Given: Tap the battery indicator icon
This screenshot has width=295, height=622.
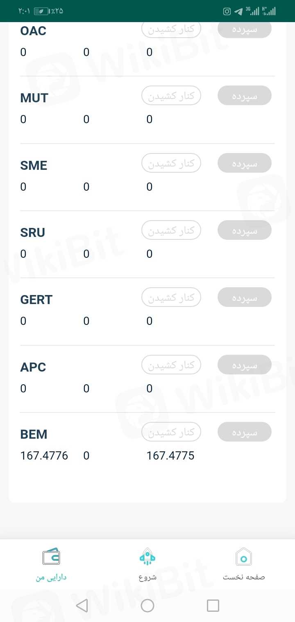Looking at the screenshot, I should click(41, 11).
